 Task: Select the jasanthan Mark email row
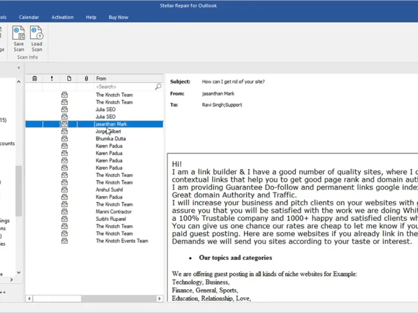[94, 124]
